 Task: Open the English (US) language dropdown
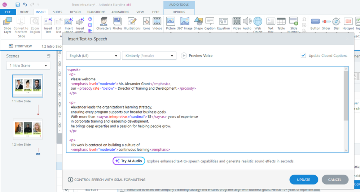click(x=93, y=56)
